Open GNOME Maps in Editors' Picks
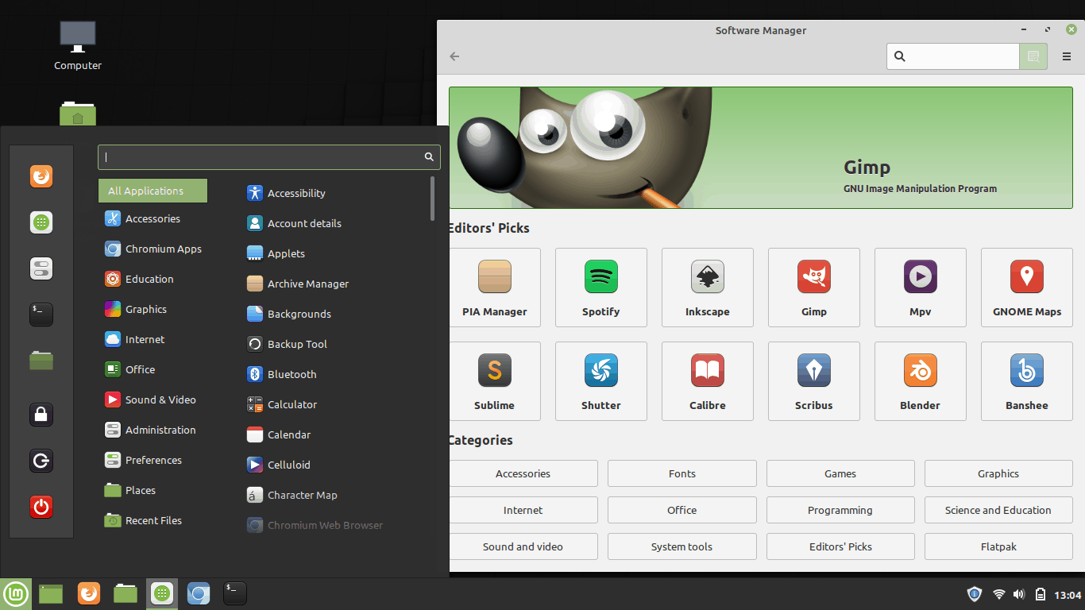This screenshot has height=610, width=1085. (1027, 288)
